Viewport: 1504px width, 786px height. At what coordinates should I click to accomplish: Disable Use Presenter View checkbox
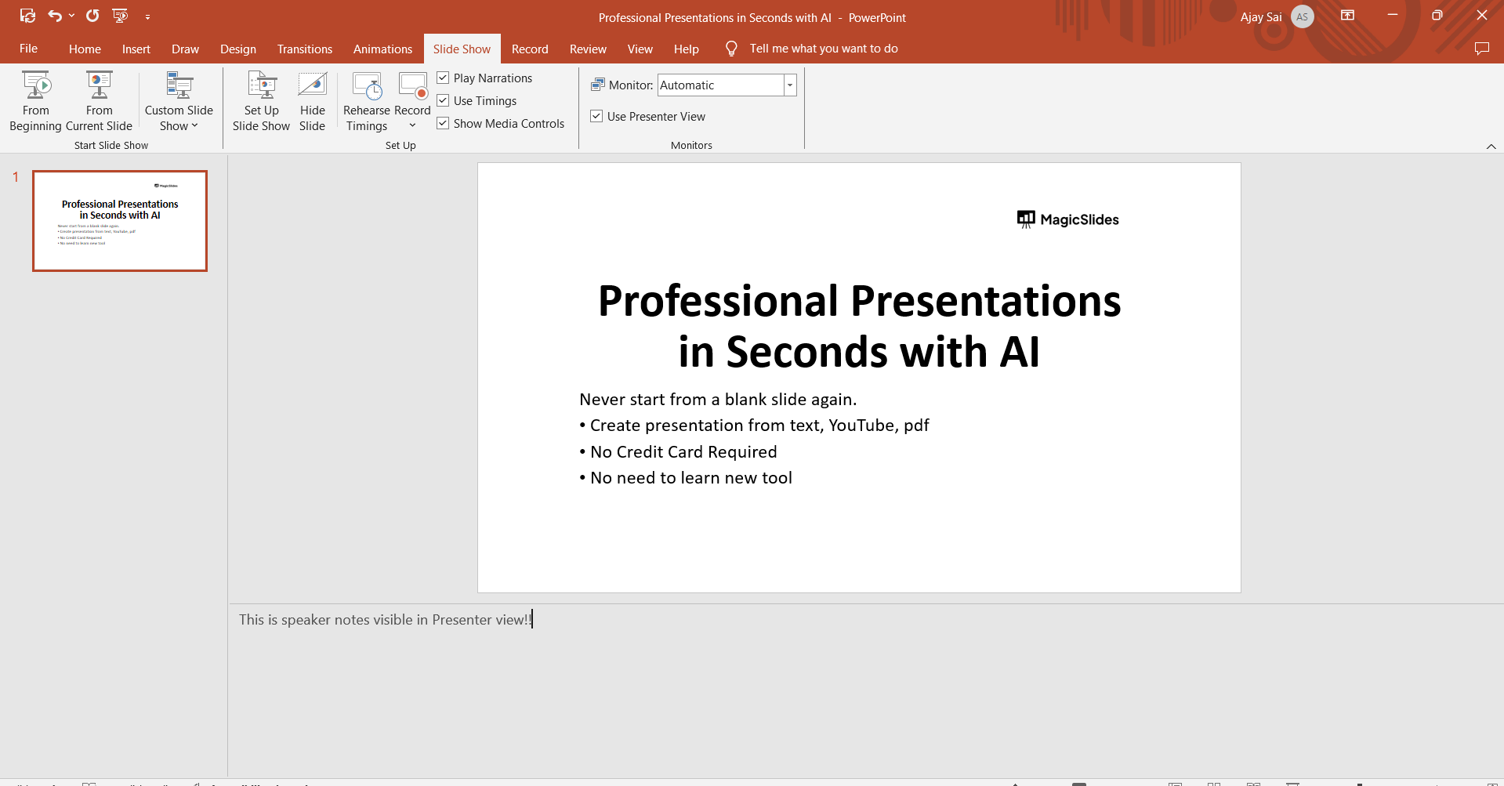[x=596, y=116]
